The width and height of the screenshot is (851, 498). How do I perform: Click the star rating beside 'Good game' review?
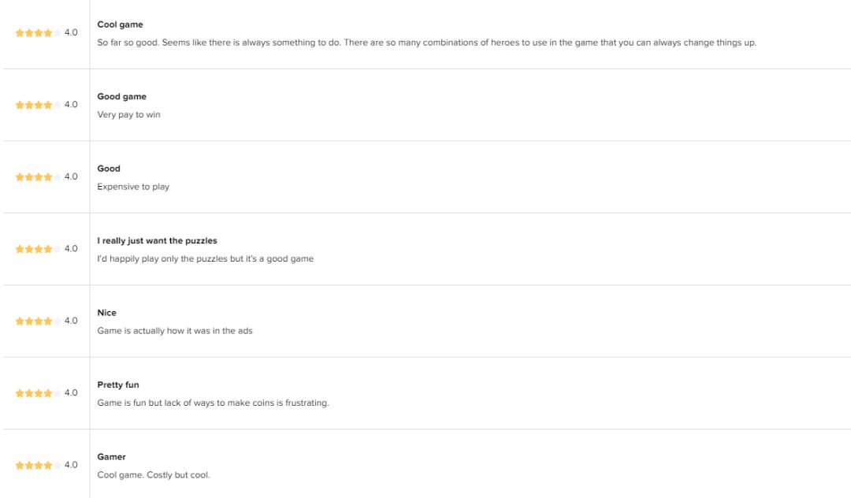click(38, 105)
